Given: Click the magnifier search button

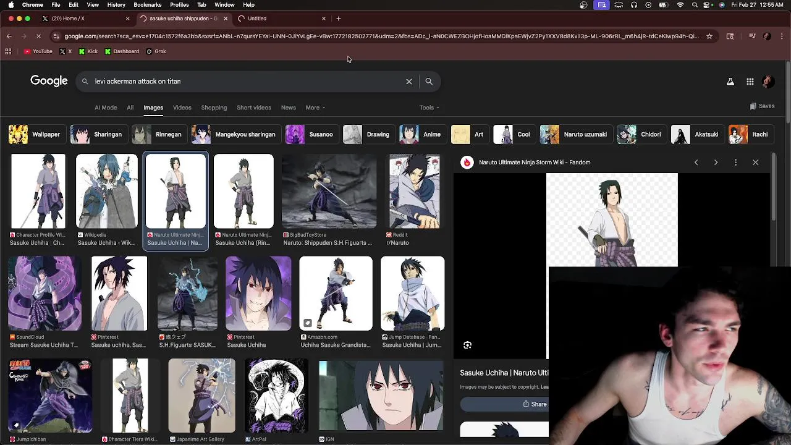Looking at the screenshot, I should pyautogui.click(x=429, y=82).
